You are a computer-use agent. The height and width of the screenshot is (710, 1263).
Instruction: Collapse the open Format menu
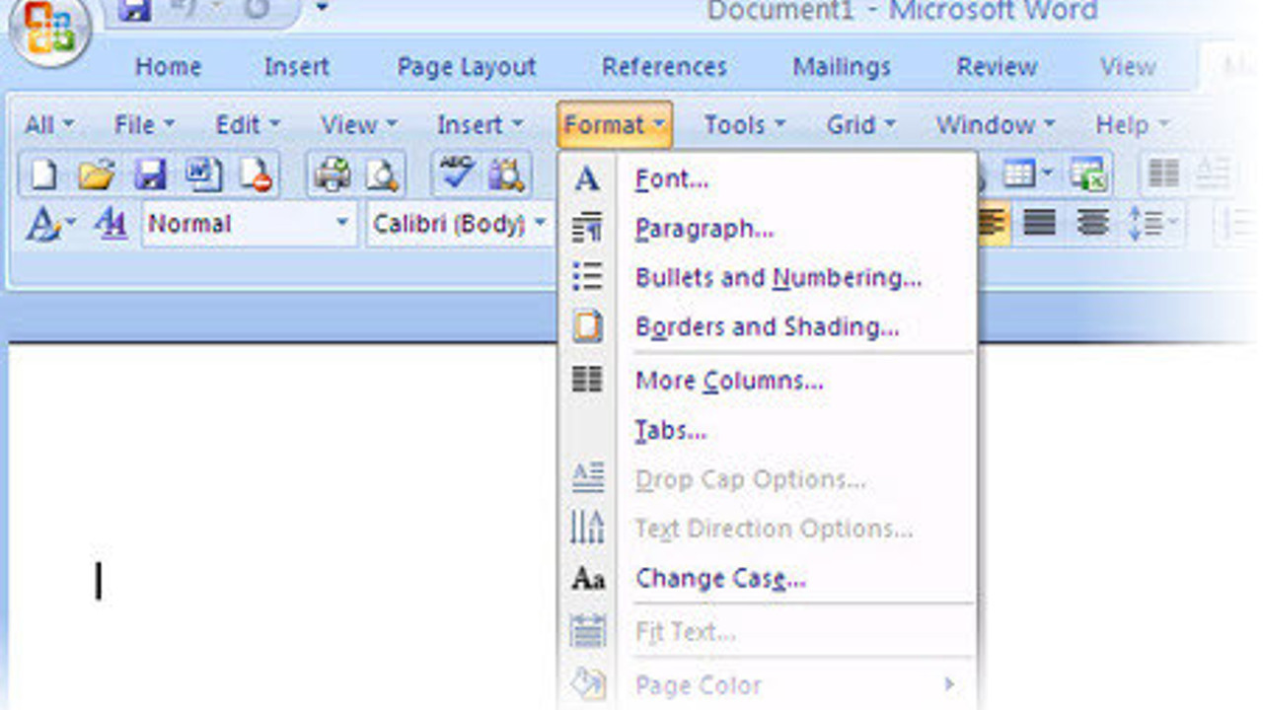(615, 125)
